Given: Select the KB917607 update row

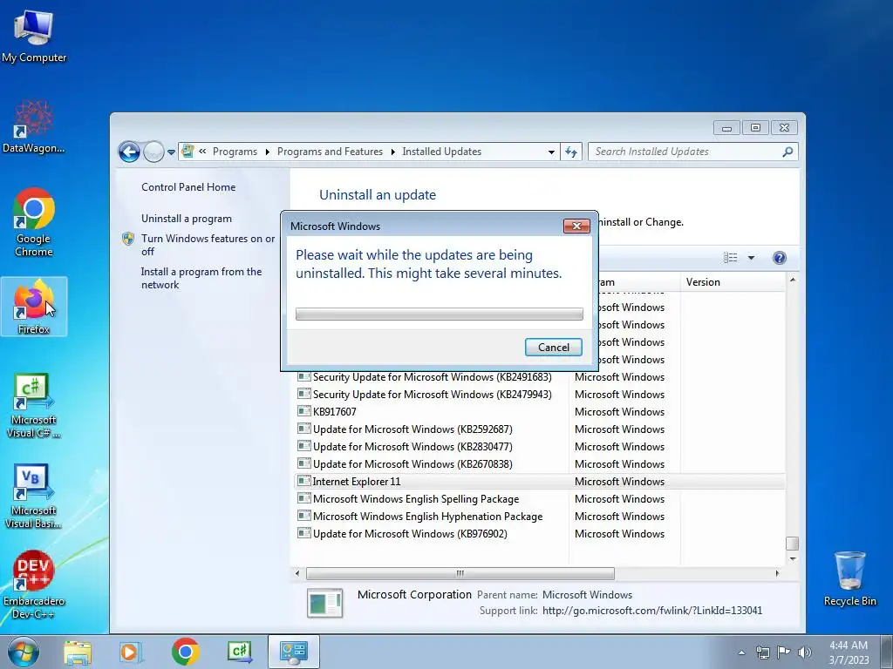Looking at the screenshot, I should [540, 412].
